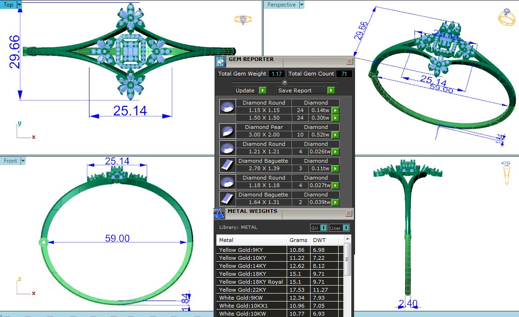Click the Metal Weights scale icon

point(219,214)
